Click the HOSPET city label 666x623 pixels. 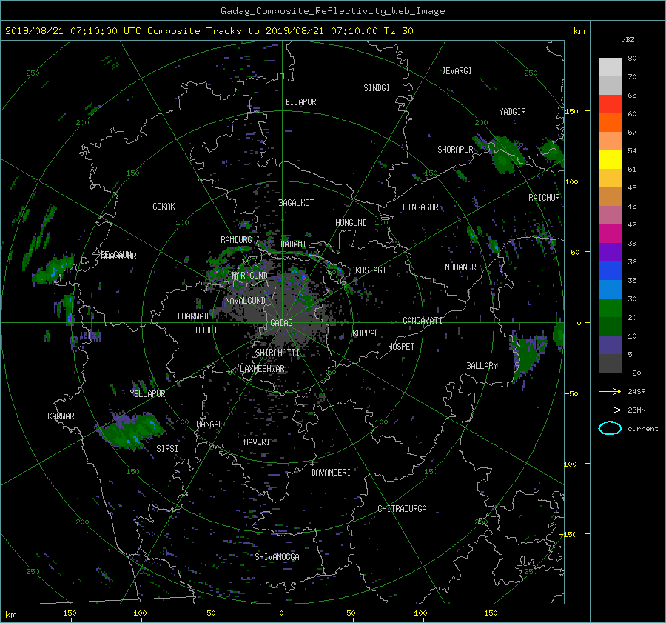(x=401, y=347)
